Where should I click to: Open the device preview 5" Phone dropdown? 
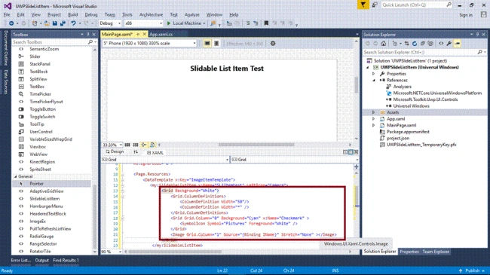[150, 44]
